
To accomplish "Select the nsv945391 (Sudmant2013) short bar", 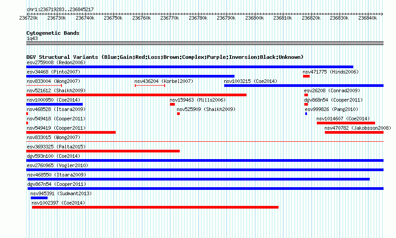I will coord(39,198).
